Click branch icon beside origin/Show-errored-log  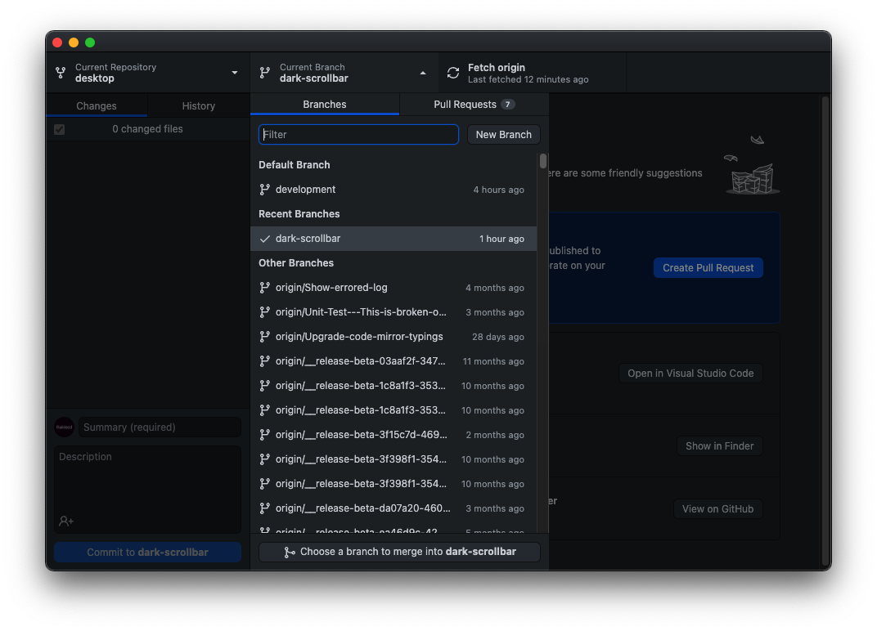pyautogui.click(x=264, y=287)
